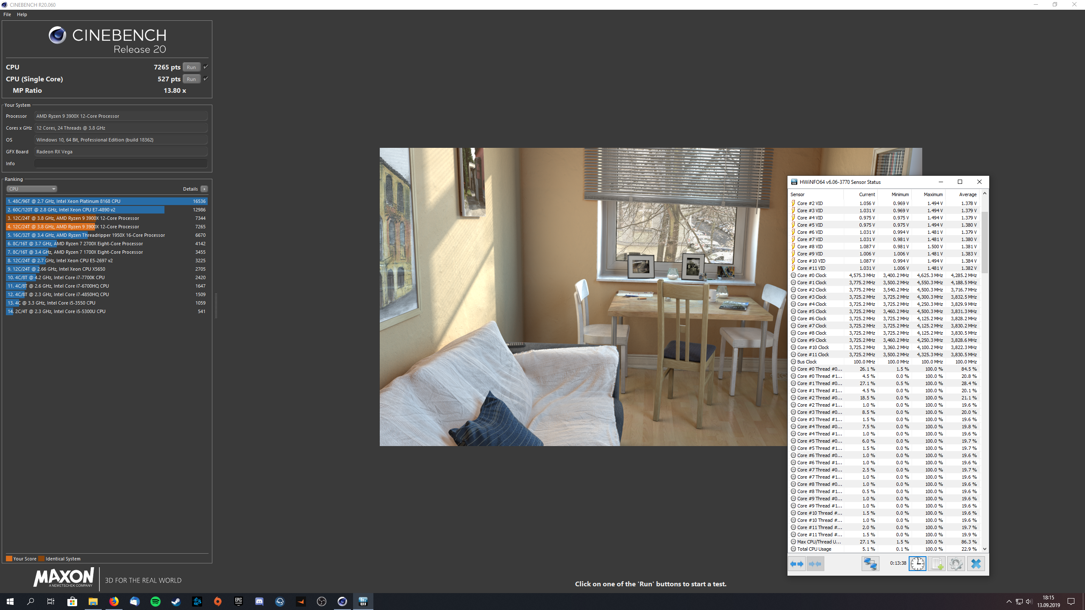Viewport: 1085px width, 610px height.
Task: Open HWiNFO sensor settings gear
Action: (x=956, y=564)
